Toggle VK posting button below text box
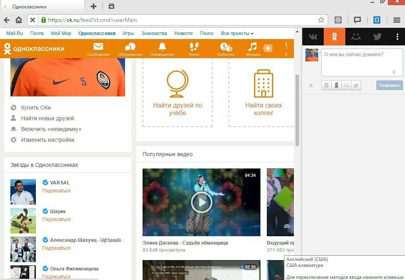 327,85
